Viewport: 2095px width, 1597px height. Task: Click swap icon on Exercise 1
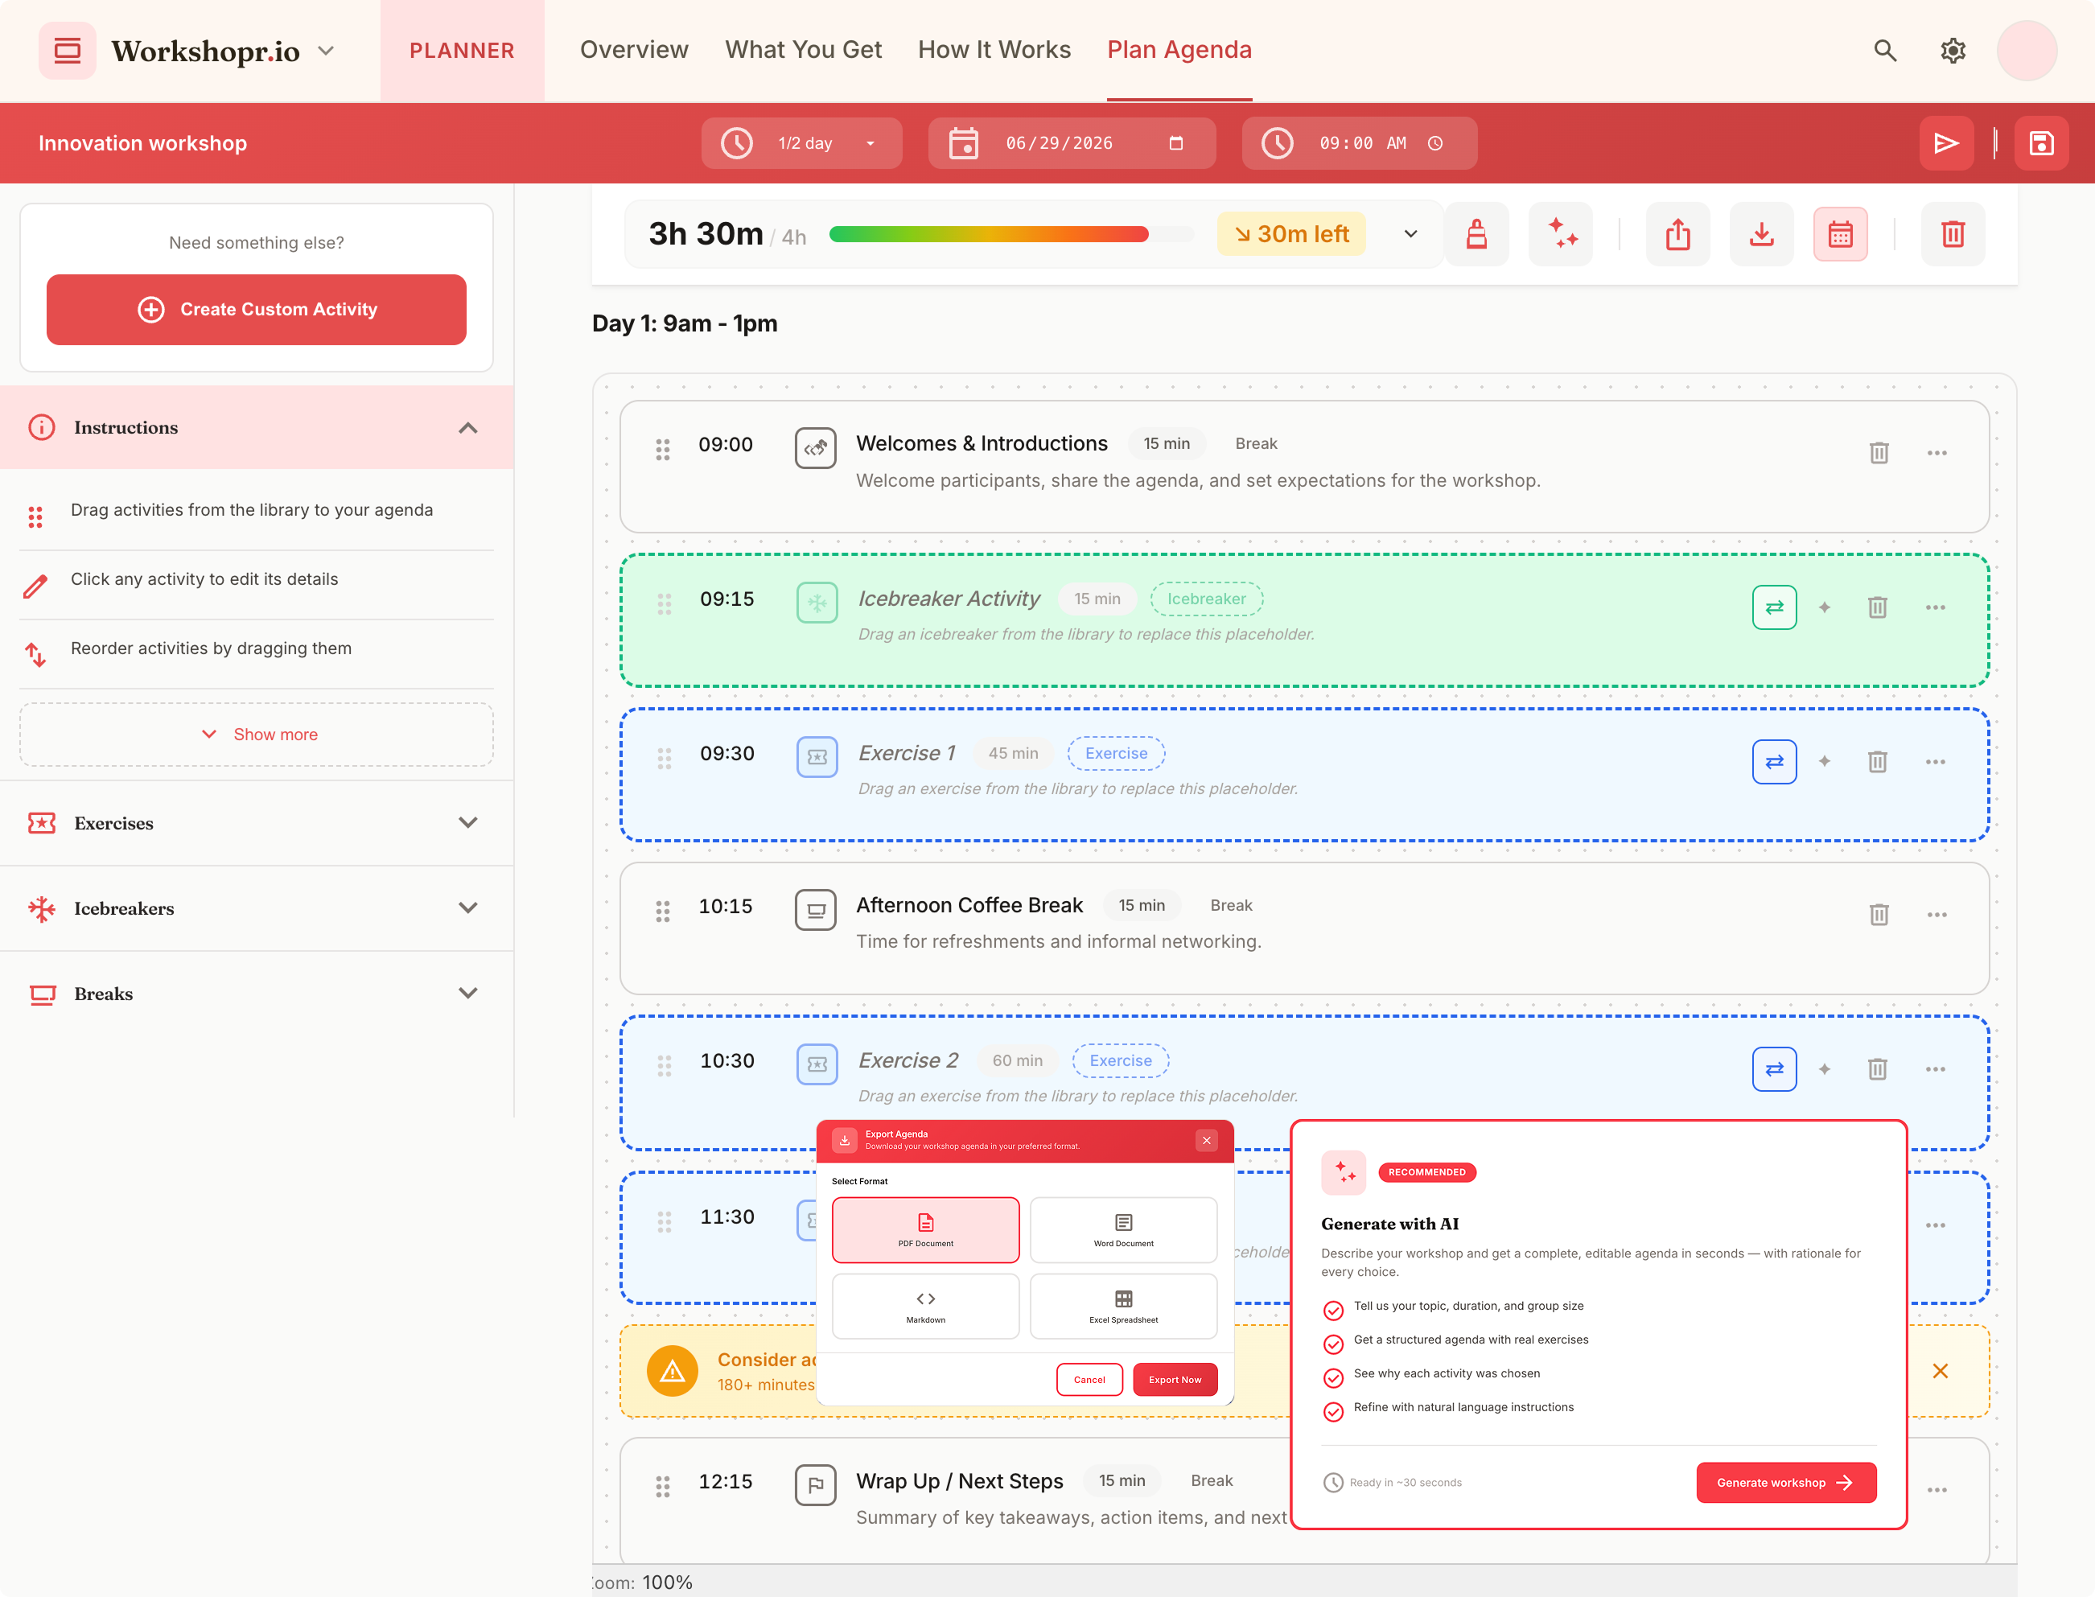click(x=1774, y=761)
